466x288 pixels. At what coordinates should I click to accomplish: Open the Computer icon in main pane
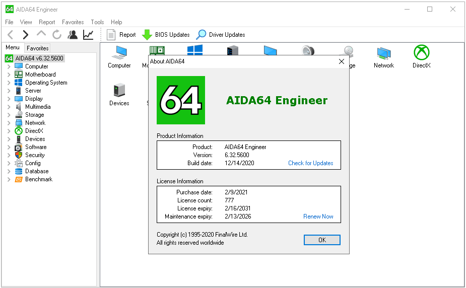click(119, 57)
